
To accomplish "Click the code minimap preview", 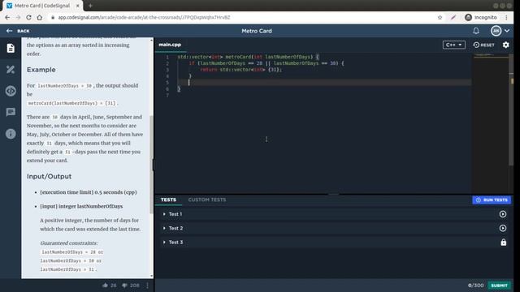I will tap(490, 56).
